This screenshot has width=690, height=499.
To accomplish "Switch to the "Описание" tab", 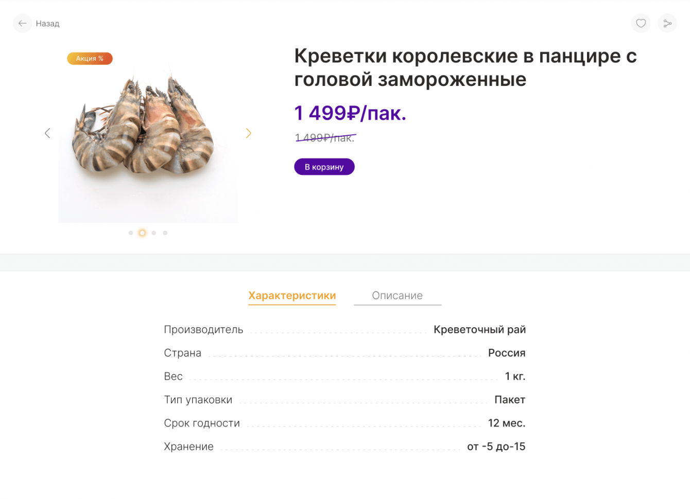I will [397, 296].
